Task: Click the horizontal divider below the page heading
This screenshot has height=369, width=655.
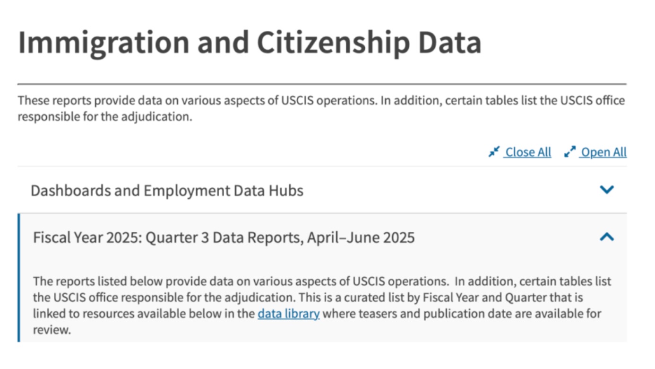Action: click(x=322, y=84)
